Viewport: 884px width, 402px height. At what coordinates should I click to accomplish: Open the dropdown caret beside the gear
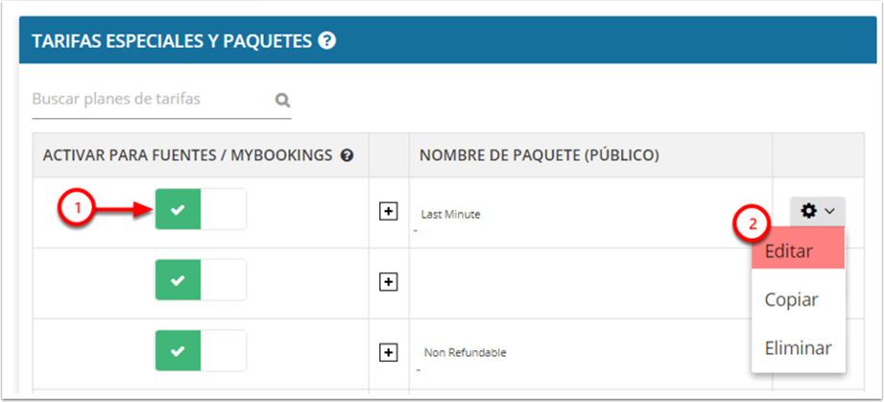(x=829, y=210)
